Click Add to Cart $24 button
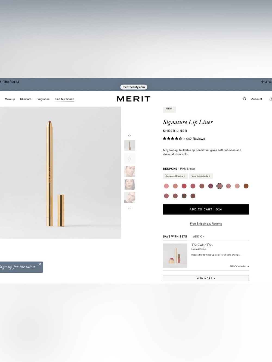This screenshot has height=362, width=272. (x=206, y=209)
